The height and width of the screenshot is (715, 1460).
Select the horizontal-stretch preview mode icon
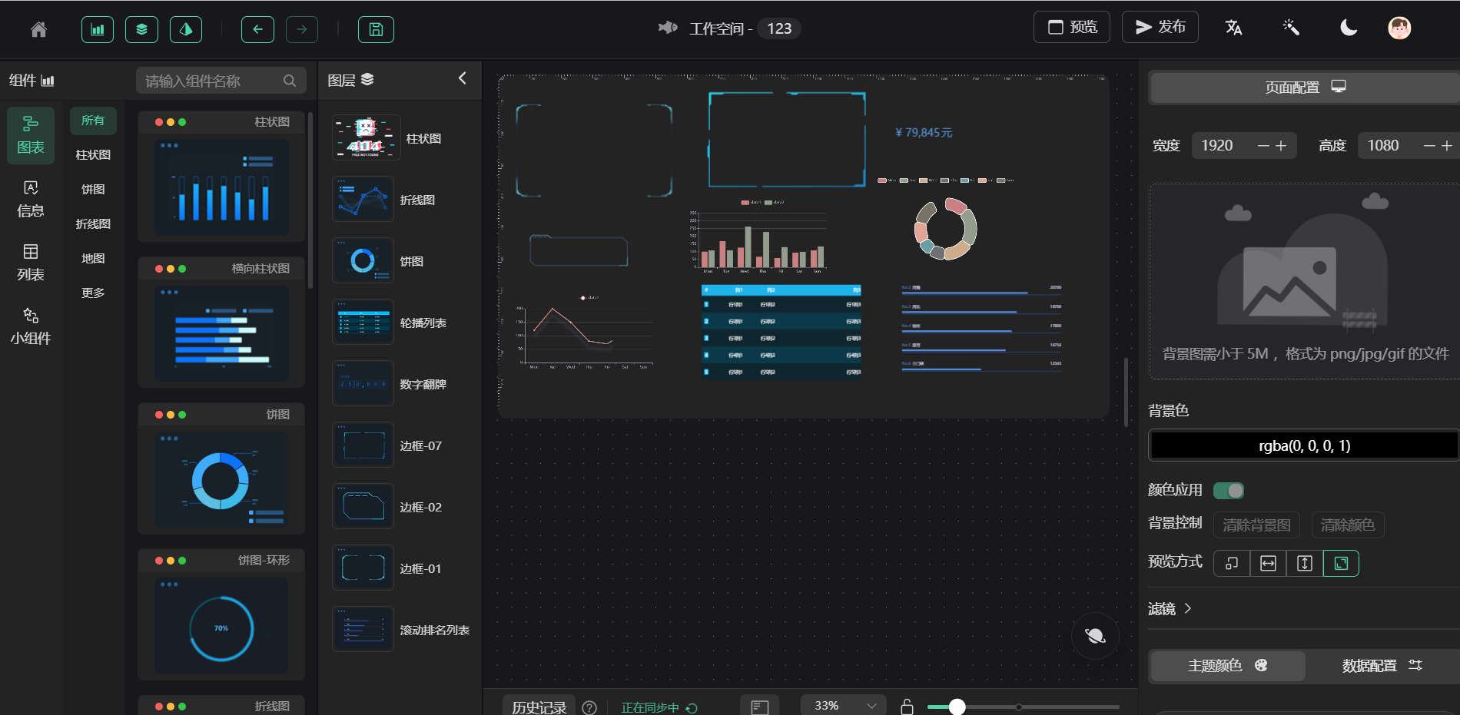pyautogui.click(x=1267, y=563)
